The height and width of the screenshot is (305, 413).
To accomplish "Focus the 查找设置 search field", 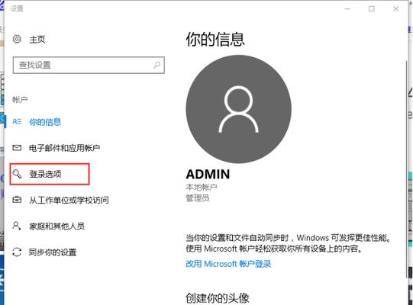I will (x=89, y=65).
